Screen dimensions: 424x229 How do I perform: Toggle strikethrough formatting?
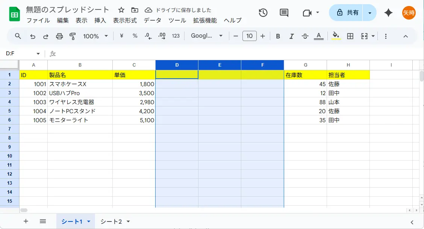305,36
